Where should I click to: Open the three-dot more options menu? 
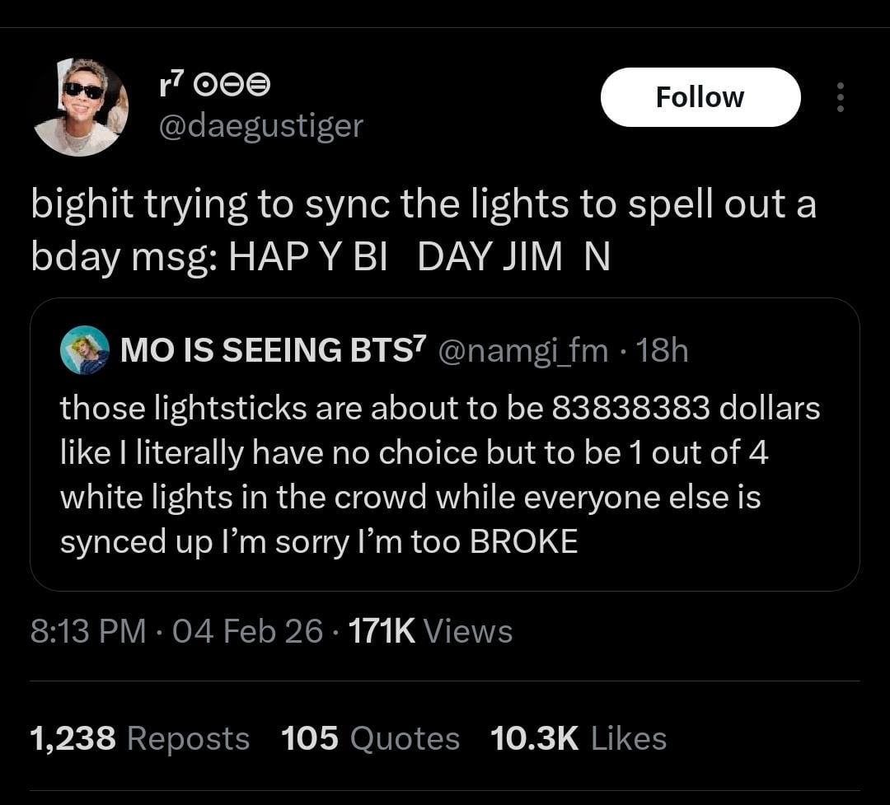[840, 97]
